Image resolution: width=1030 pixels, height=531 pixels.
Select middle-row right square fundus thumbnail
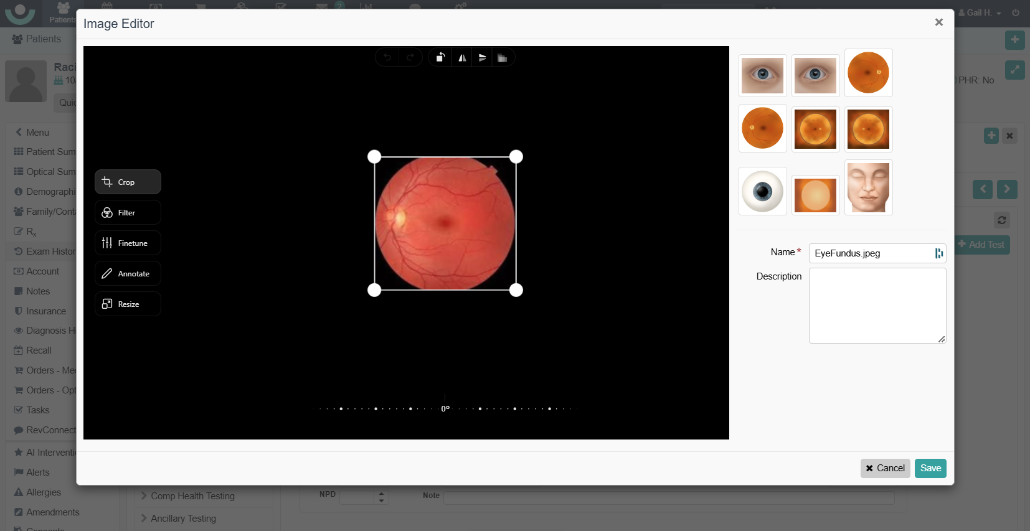(x=869, y=129)
